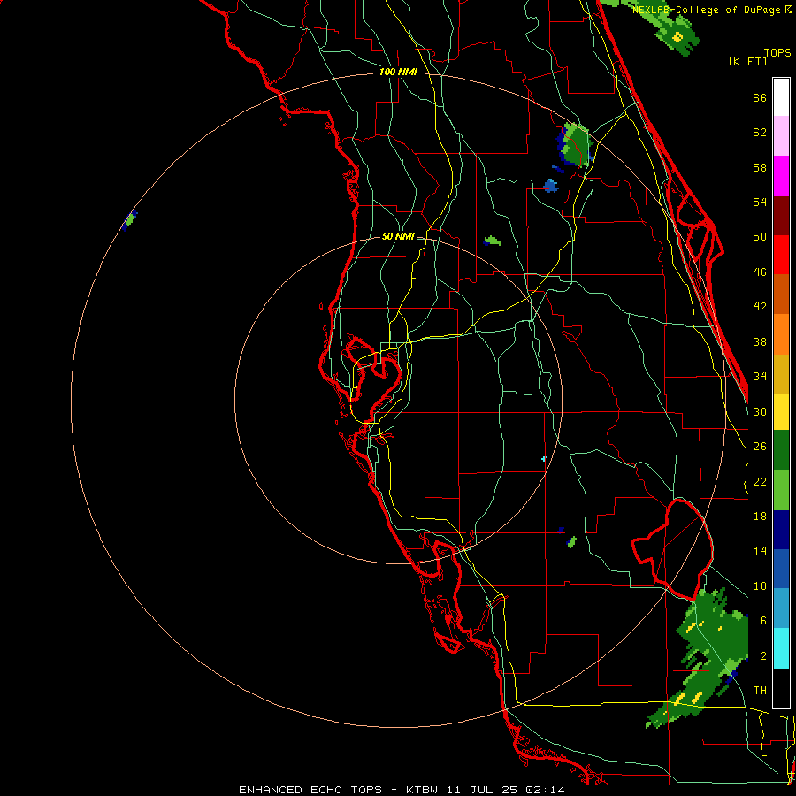This screenshot has height=796, width=796.
Task: Click the small green echo southeast of the 50 NMI ring
Action: click(x=571, y=541)
